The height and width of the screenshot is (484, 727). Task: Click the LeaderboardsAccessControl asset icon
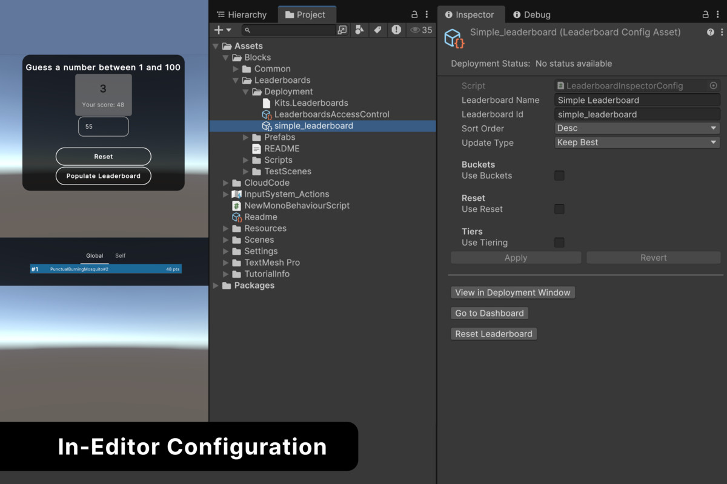267,114
